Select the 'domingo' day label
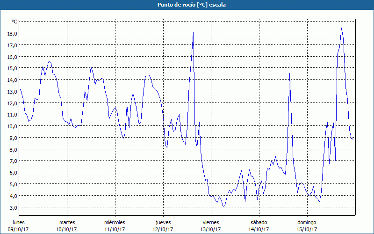 pos(306,222)
